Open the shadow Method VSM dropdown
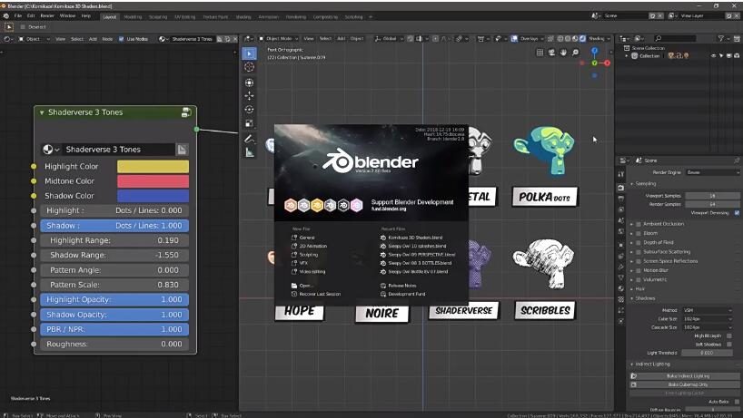743x418 pixels. 708,310
